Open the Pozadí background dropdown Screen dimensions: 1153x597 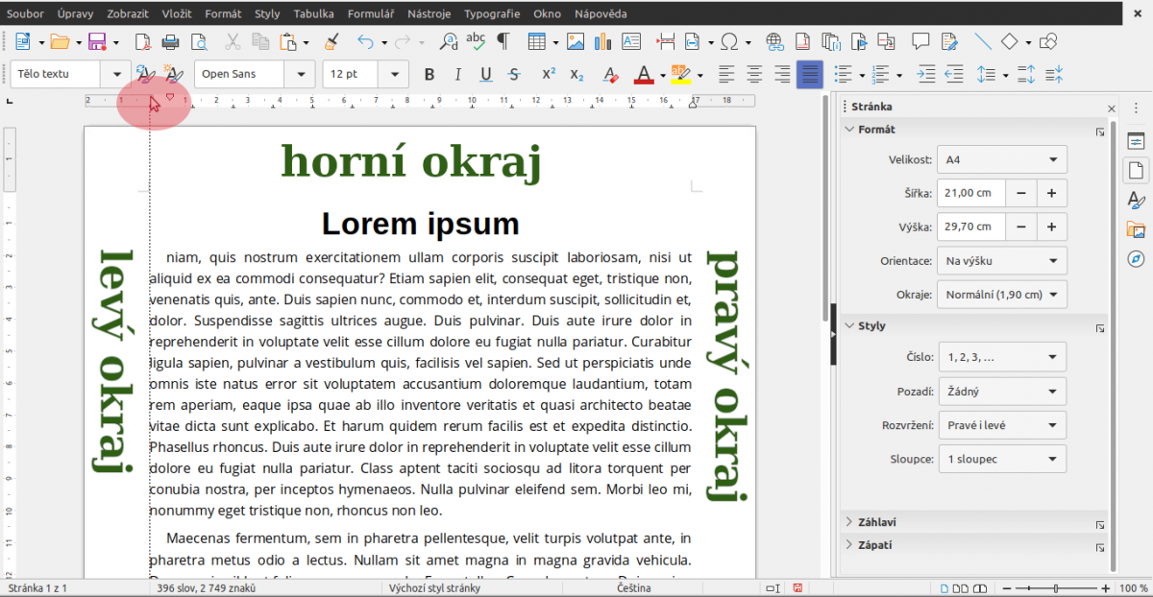(1002, 392)
